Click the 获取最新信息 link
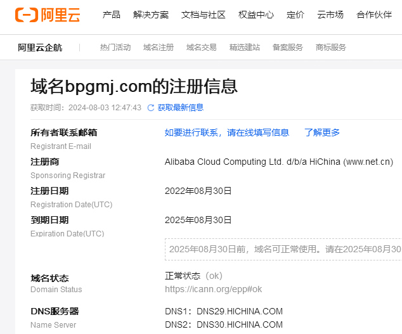The width and height of the screenshot is (402, 334). pos(181,108)
